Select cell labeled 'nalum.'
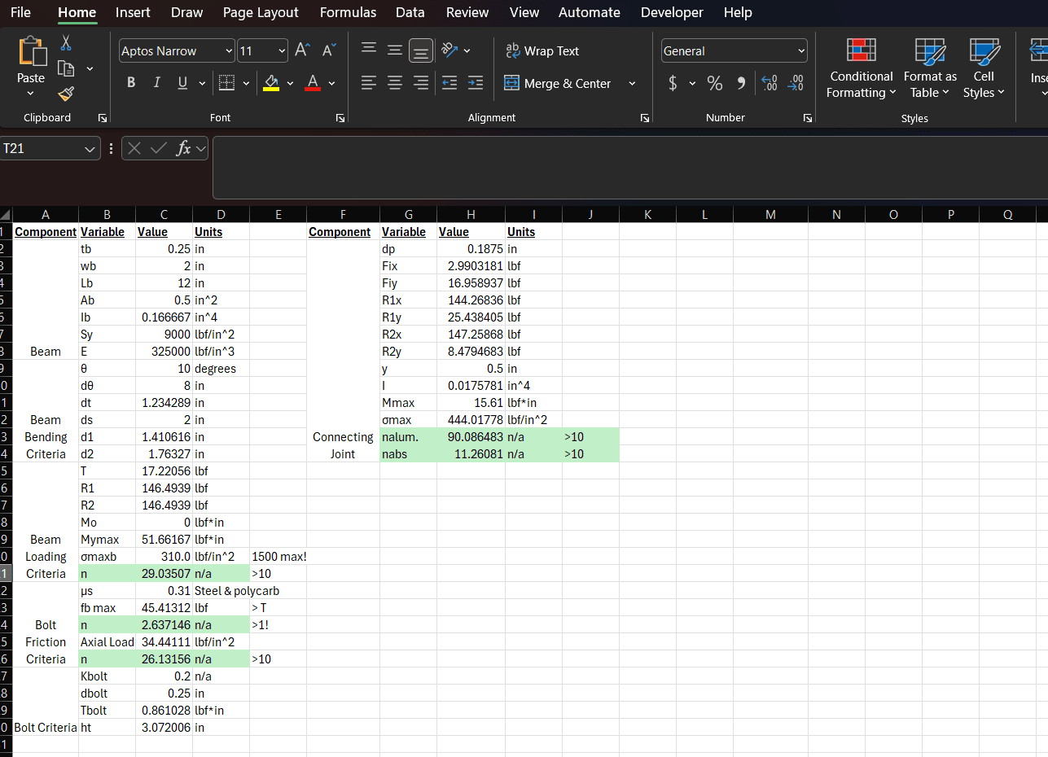Viewport: 1048px width, 757px height. 408,436
